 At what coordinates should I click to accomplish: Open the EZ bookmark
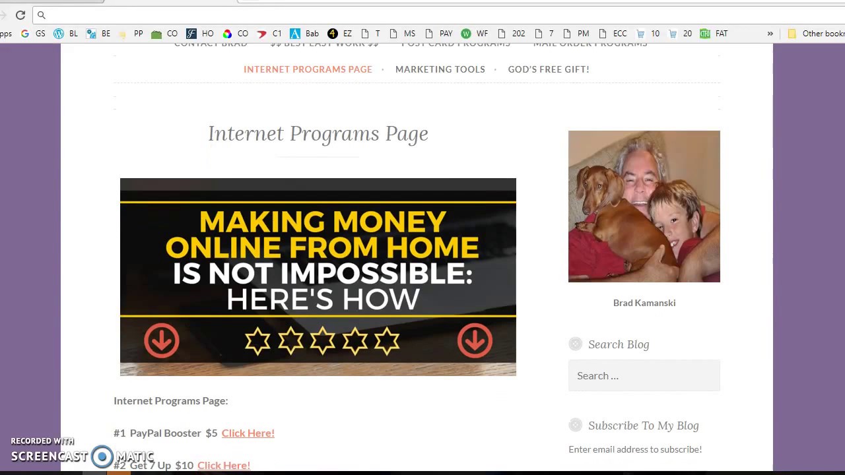tap(340, 33)
